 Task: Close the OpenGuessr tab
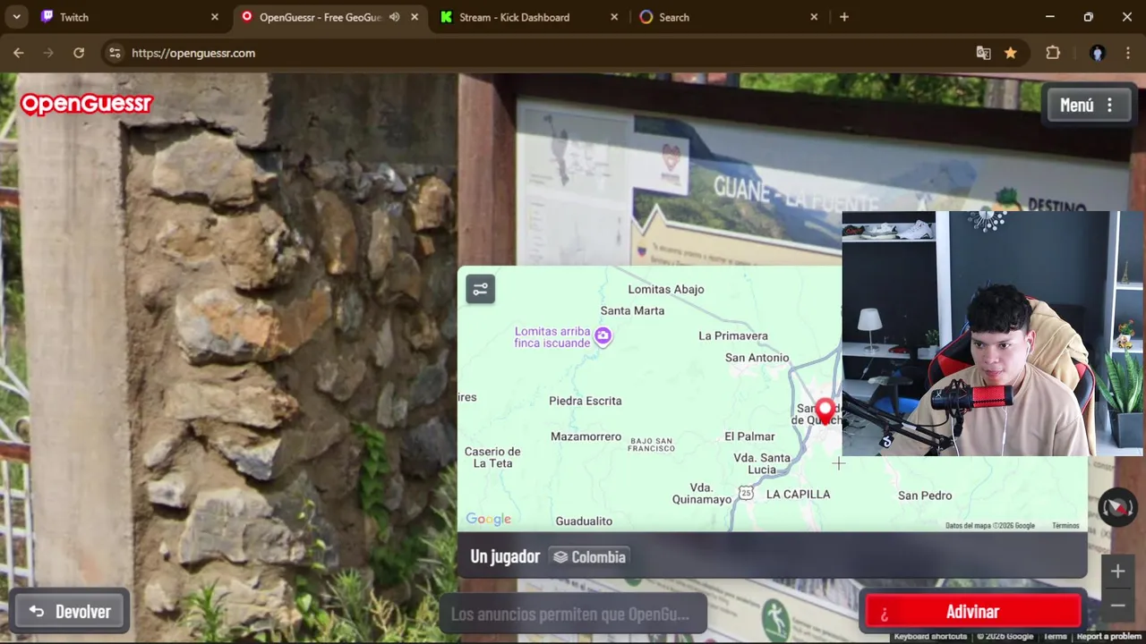click(415, 17)
